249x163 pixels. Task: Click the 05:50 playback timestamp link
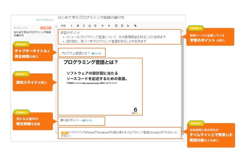[x=96, y=54]
